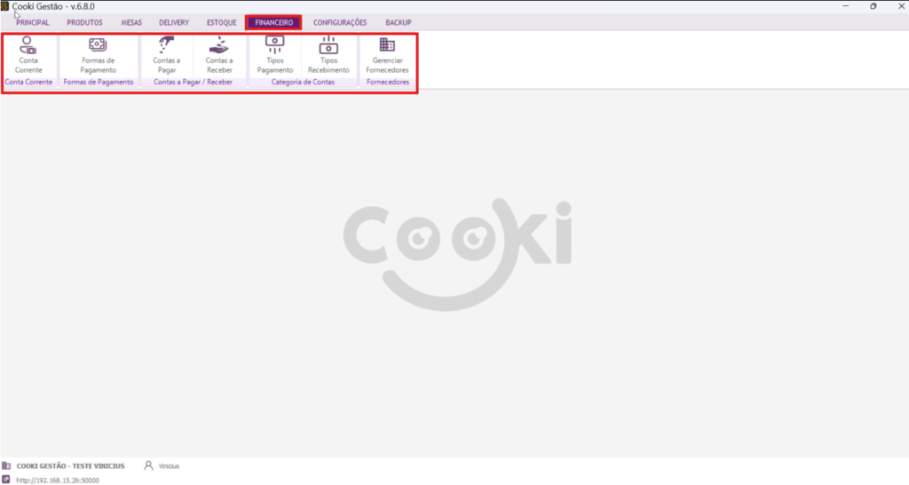Screen dimensions: 909x485
Task: Open Tipos Recebimento category
Action: (x=328, y=55)
